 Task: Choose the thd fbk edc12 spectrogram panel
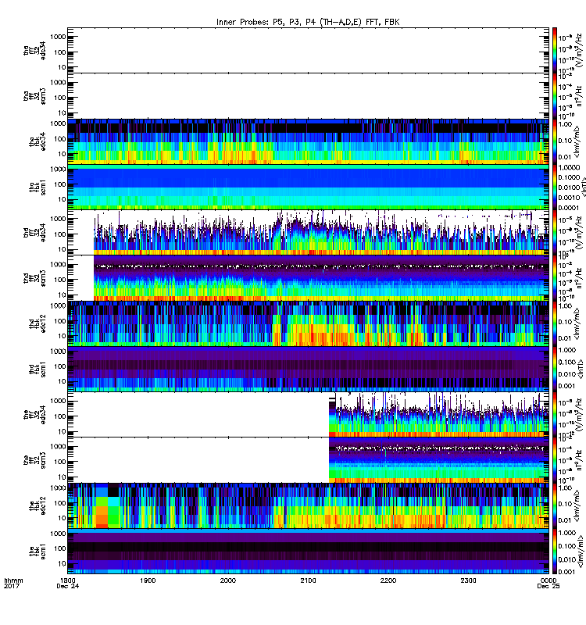(x=308, y=323)
